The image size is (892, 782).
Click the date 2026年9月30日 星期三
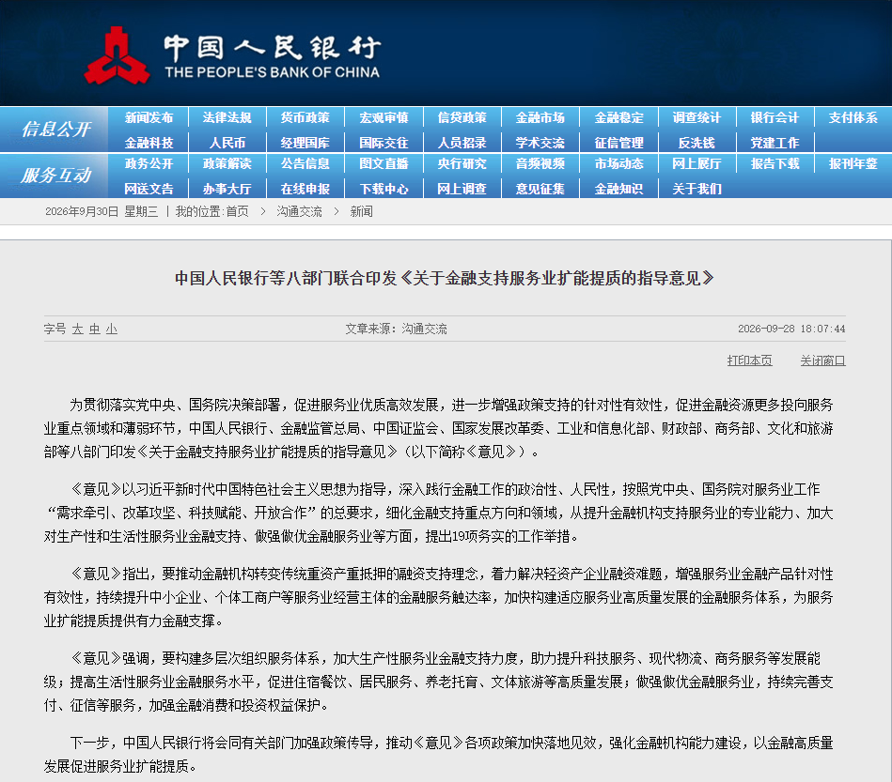(x=102, y=211)
